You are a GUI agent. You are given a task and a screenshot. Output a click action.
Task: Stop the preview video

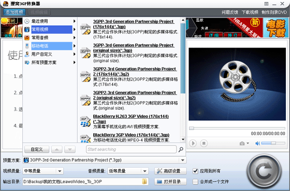click(x=204, y=144)
